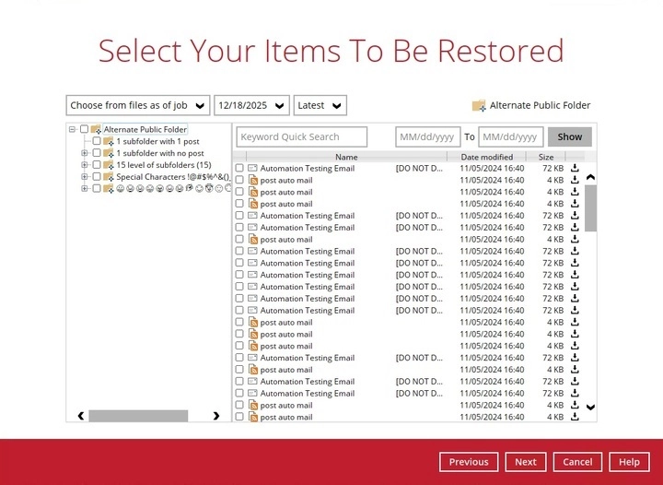Click the horizontal scrollbar thumb of the folder tree
Viewport: 663px width, 485px height.
click(x=138, y=416)
